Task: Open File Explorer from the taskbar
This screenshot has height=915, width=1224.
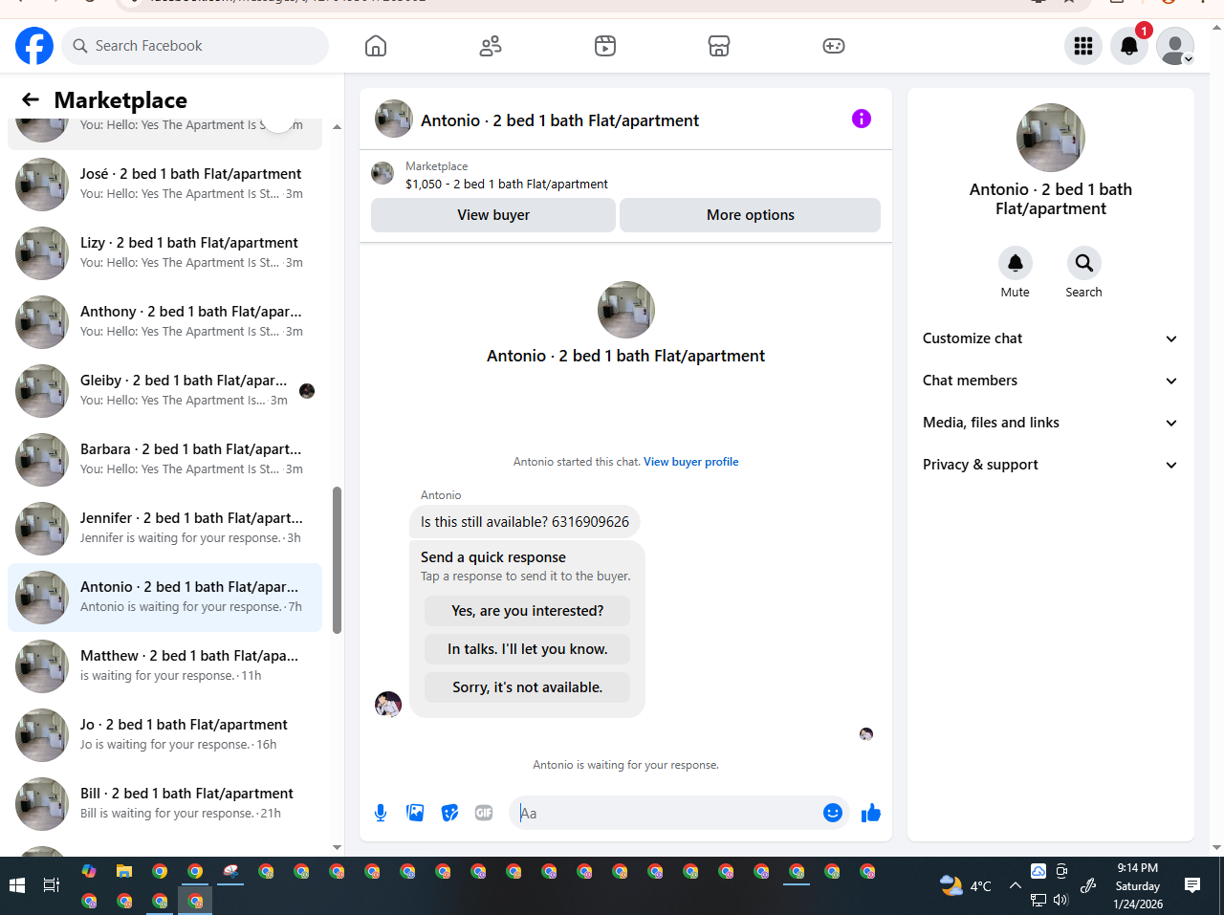Action: pos(124,871)
